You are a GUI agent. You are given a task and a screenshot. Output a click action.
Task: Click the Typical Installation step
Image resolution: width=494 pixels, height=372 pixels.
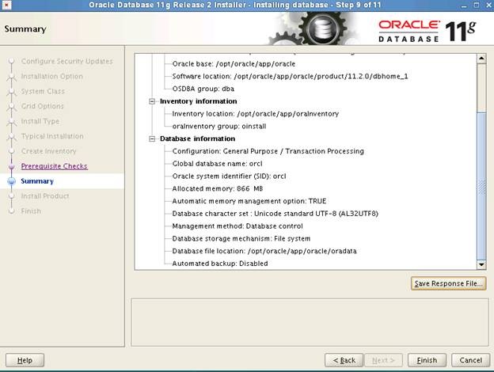pos(52,136)
